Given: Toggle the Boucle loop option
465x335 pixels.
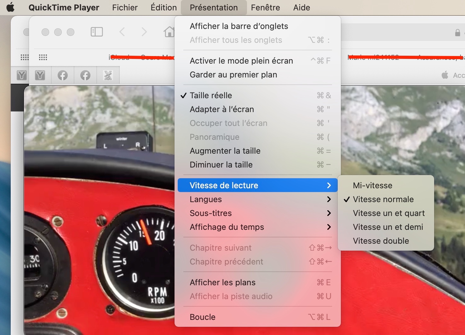Looking at the screenshot, I should click(x=258, y=317).
